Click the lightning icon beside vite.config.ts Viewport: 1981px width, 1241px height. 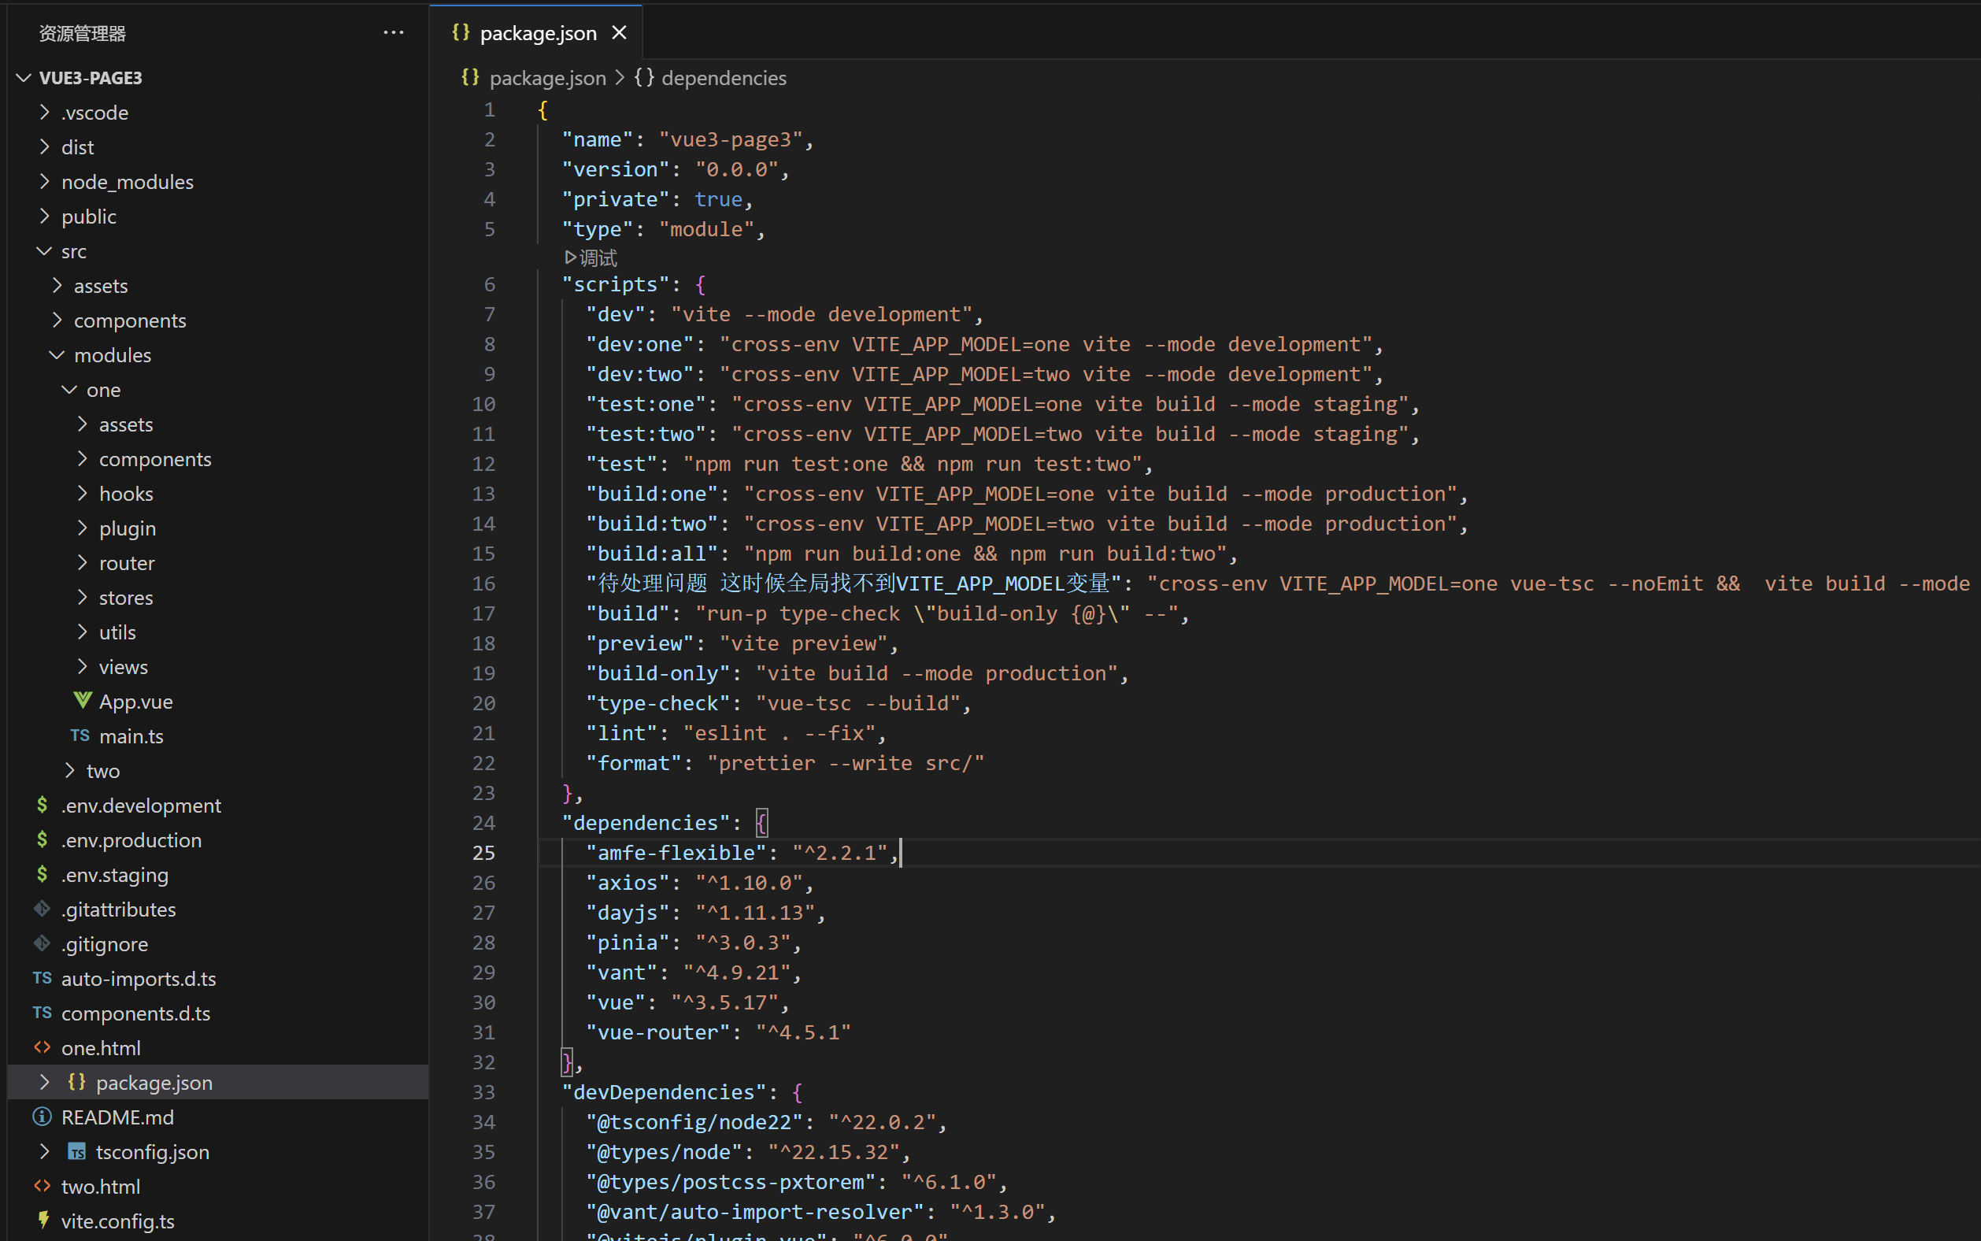[x=43, y=1221]
